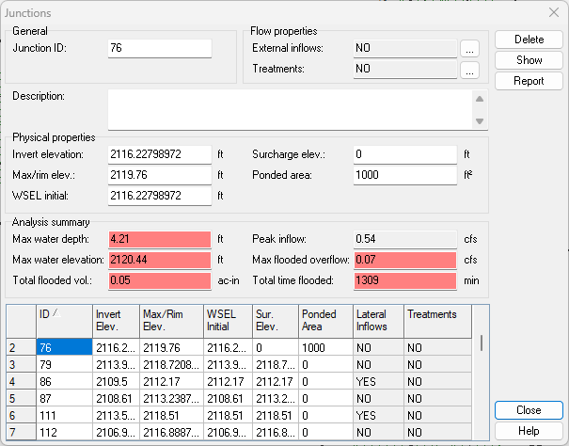
Task: Click Treatments NO cell for junction 79
Action: pos(437,364)
